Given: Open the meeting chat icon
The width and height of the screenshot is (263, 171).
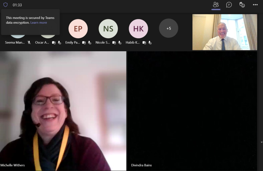Looking at the screenshot, I should pyautogui.click(x=229, y=5).
